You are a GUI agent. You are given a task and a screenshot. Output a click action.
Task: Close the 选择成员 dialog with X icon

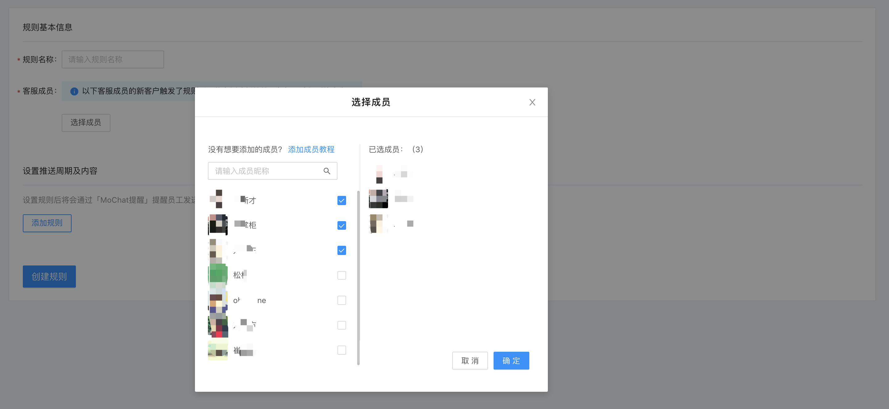532,102
